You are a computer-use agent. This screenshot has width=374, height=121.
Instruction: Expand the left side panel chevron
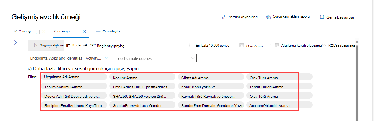16,42
